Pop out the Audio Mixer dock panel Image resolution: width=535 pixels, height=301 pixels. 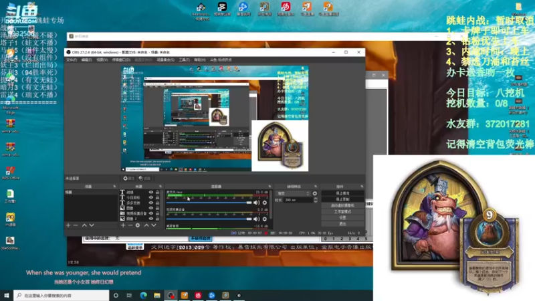point(270,187)
